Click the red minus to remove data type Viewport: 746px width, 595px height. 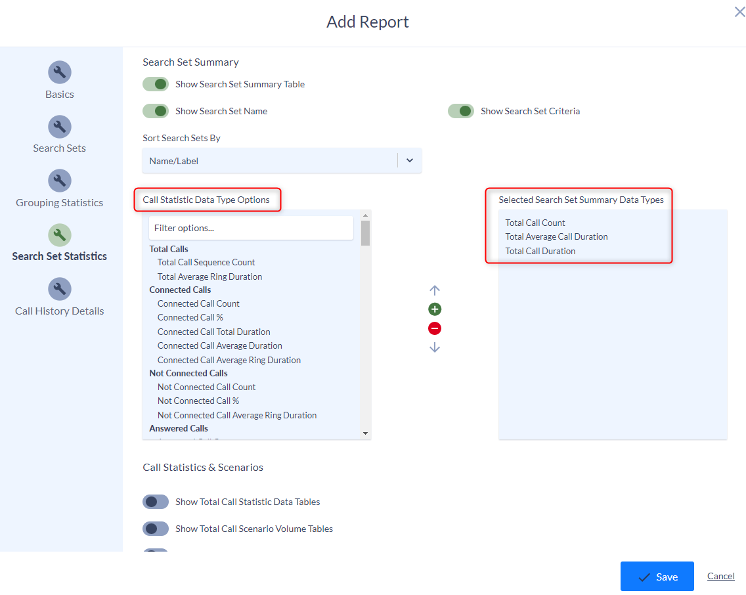click(434, 328)
